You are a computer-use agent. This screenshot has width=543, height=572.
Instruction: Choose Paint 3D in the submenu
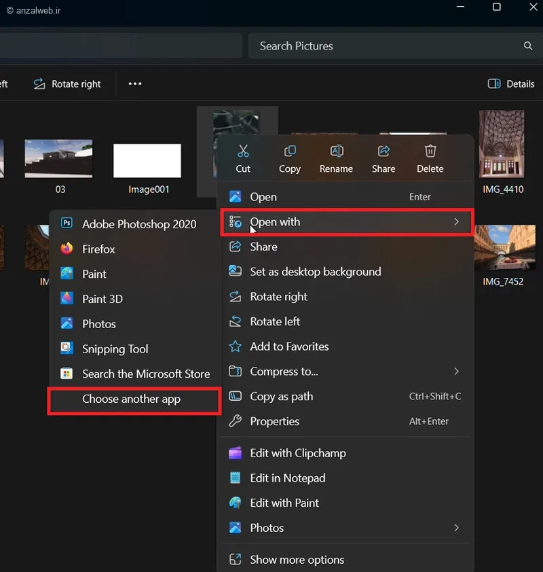102,299
